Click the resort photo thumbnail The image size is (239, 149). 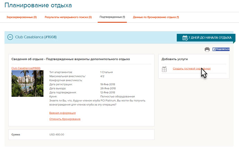(27, 84)
